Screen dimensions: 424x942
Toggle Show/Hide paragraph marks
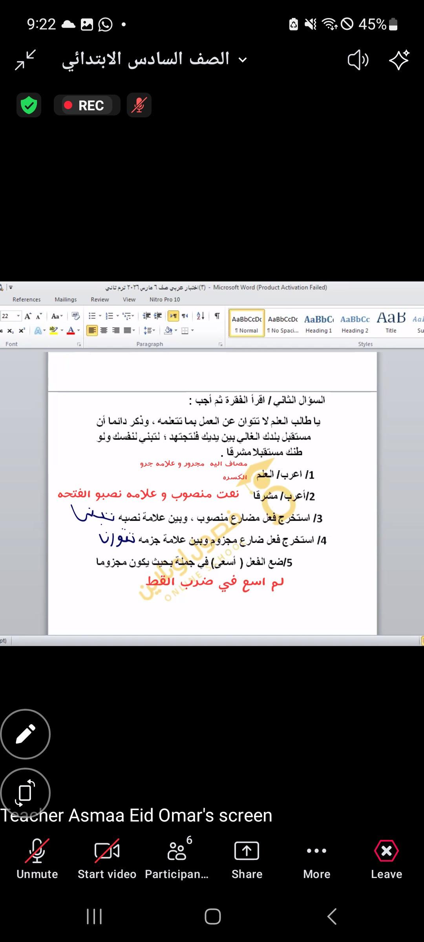pos(217,316)
